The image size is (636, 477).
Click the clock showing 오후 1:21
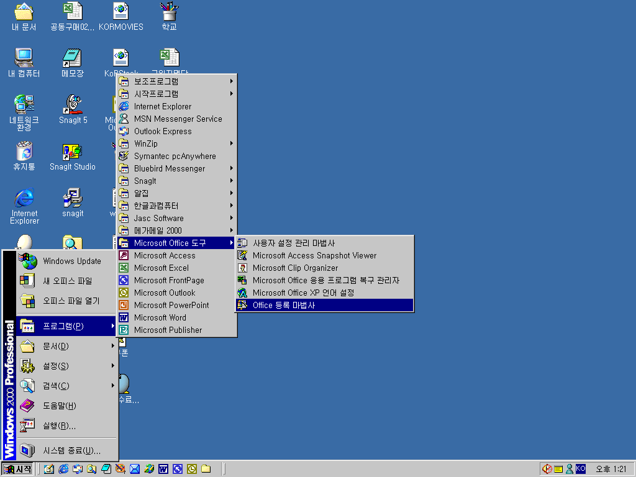(x=611, y=469)
